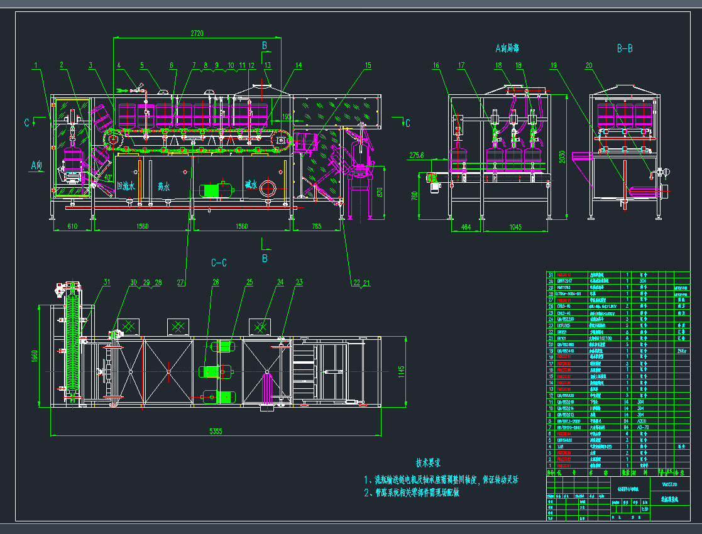Select the 碱水 tank label
The image size is (702, 534).
tap(251, 185)
